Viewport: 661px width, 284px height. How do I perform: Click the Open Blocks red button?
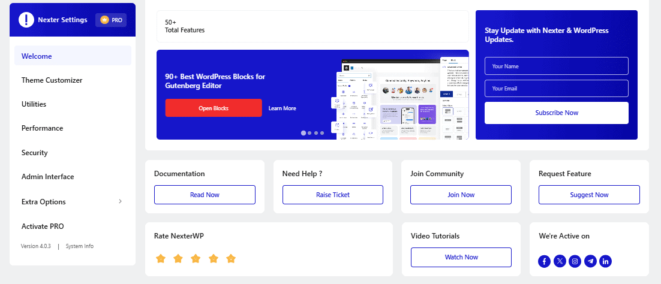214,108
